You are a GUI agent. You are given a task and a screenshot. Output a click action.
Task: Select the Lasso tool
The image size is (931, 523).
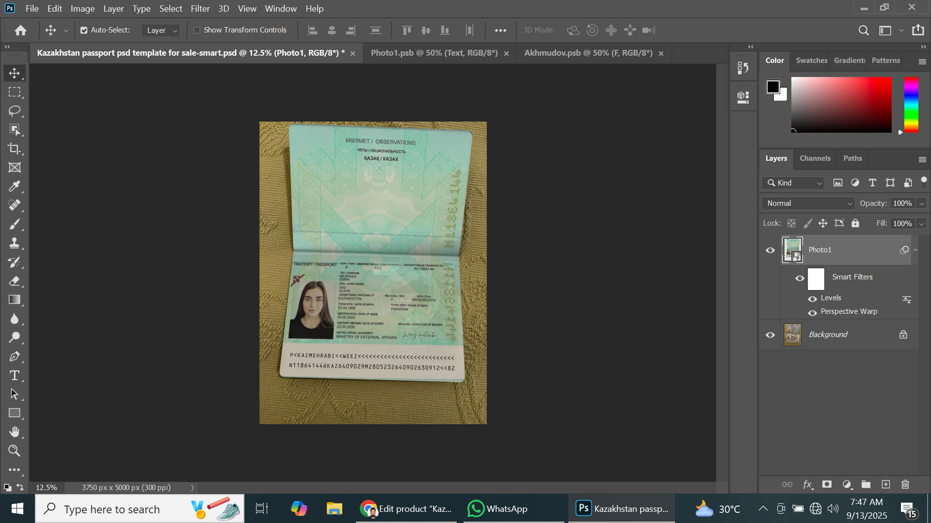tap(15, 111)
